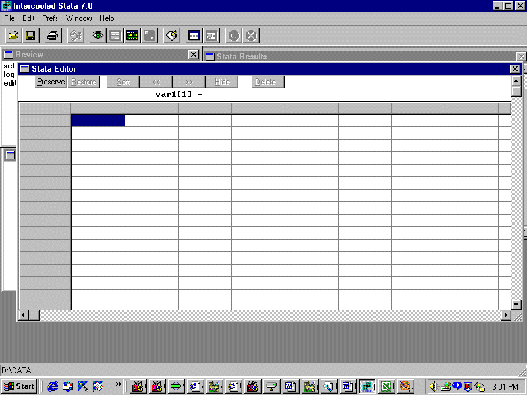The width and height of the screenshot is (527, 395).
Task: Open the Do-file Editor icon
Action: (171, 35)
